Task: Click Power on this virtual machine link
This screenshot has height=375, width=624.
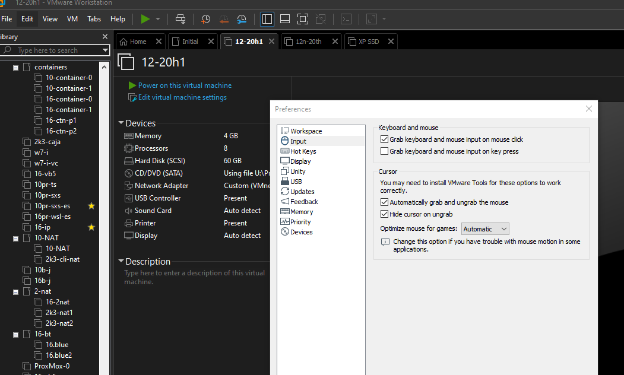Action: click(x=185, y=85)
